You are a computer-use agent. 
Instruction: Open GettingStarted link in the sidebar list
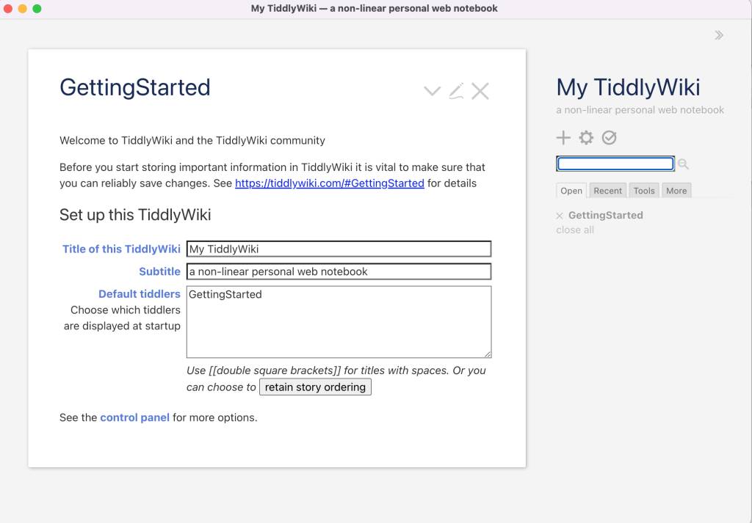606,216
